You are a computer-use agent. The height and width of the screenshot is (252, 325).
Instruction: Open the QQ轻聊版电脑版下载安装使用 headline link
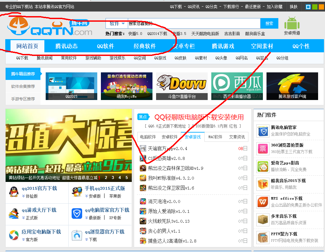199,117
